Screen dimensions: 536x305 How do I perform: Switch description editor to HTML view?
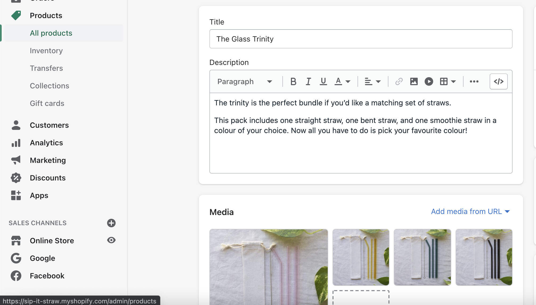pyautogui.click(x=498, y=81)
